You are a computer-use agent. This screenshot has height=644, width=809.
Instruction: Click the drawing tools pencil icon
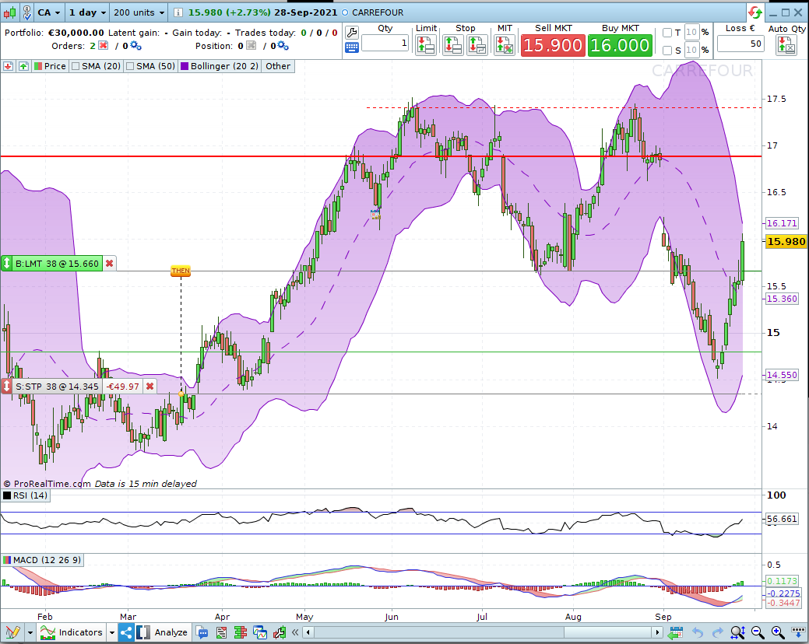tap(13, 632)
